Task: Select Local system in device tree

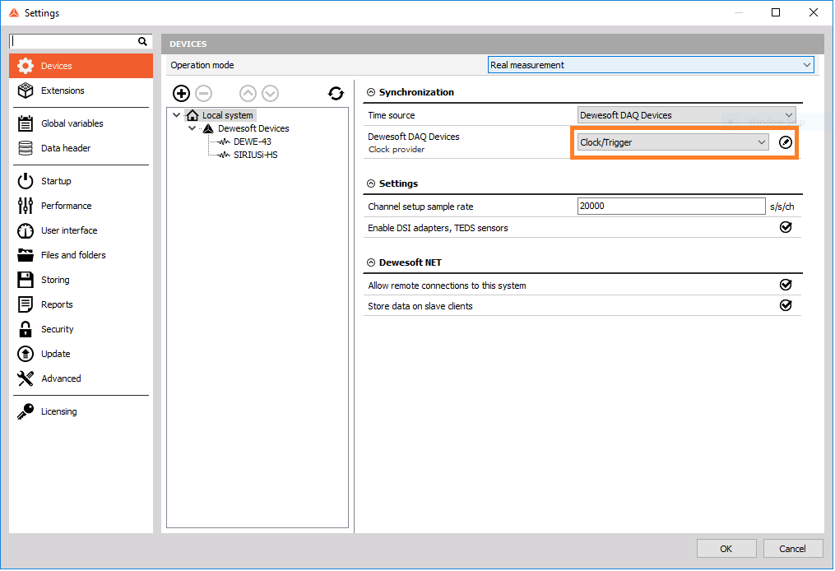Action: 227,115
